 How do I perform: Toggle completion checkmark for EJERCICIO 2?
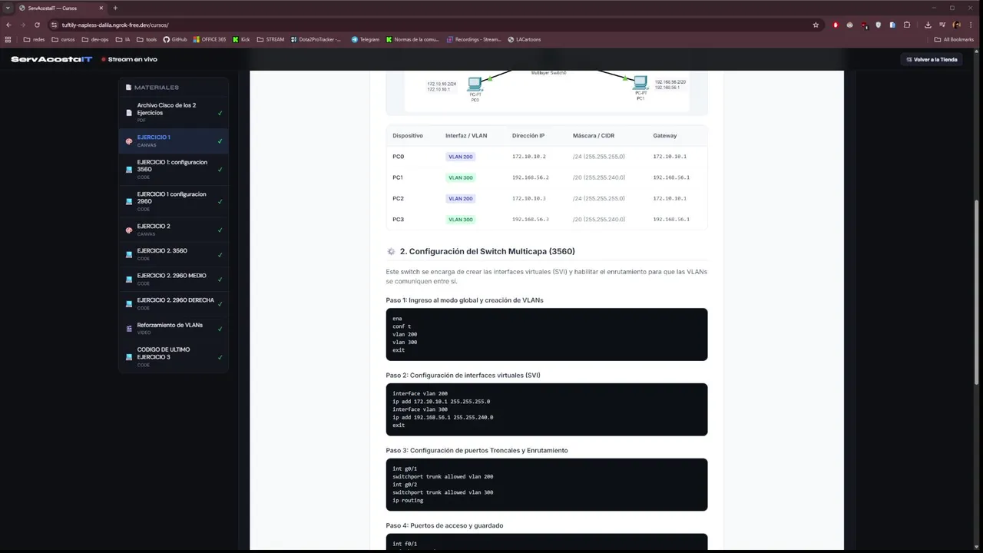tap(220, 230)
